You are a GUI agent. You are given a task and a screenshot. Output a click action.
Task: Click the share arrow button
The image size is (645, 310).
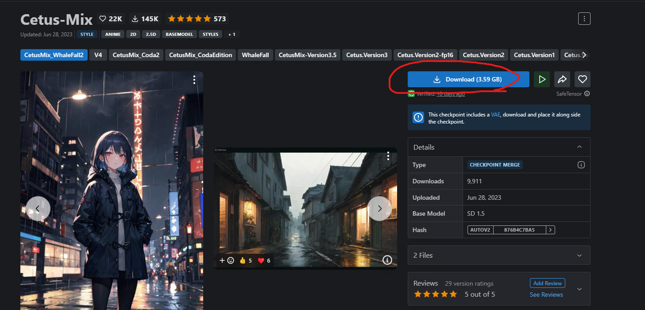[x=562, y=79]
